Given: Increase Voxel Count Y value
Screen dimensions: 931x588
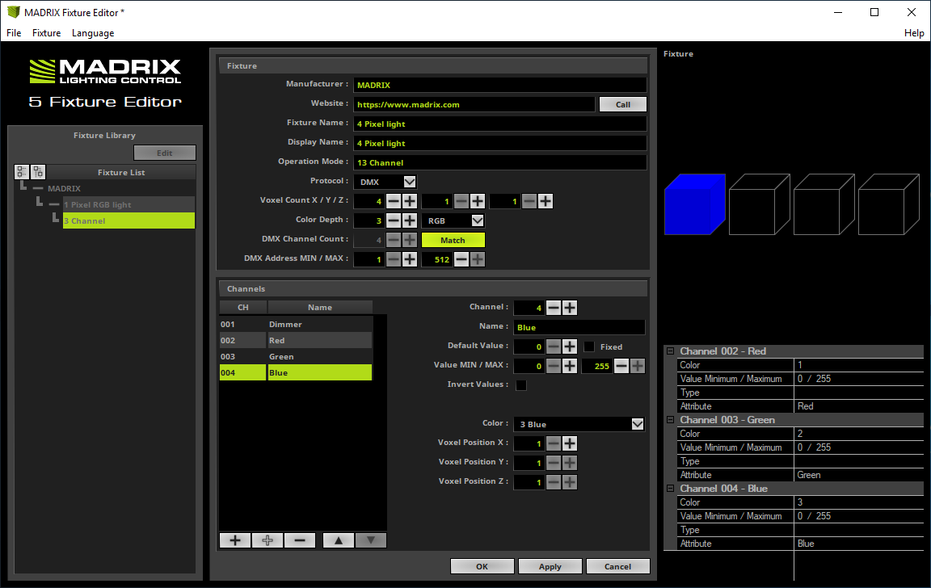Looking at the screenshot, I should point(478,201).
